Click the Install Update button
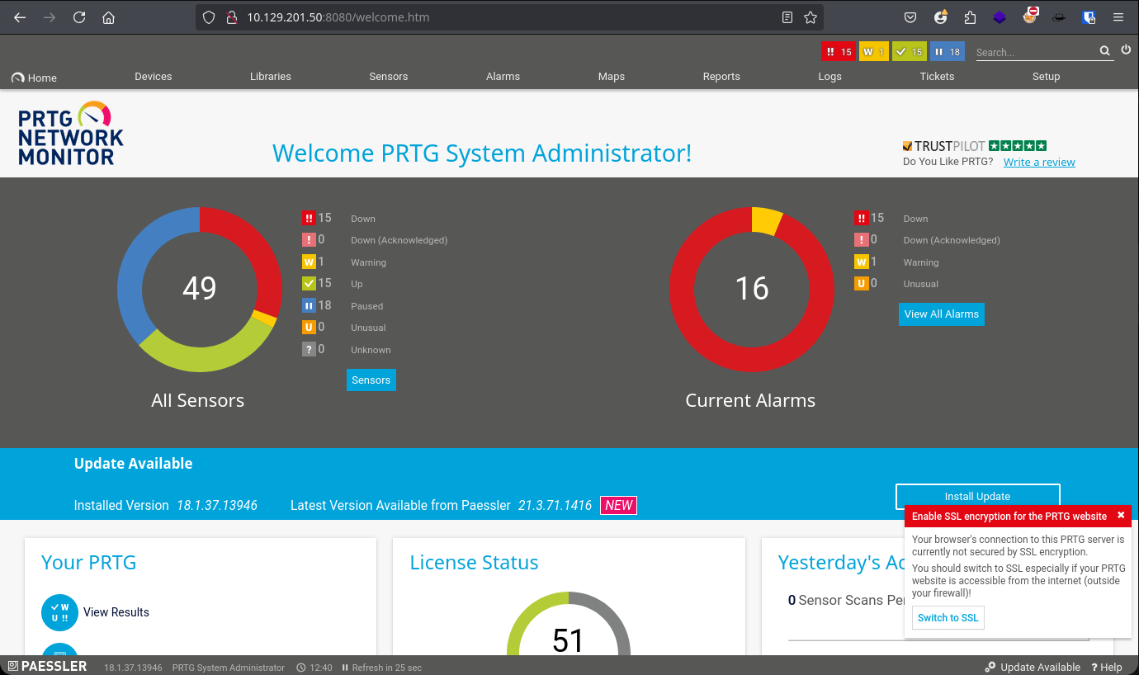 pyautogui.click(x=977, y=497)
